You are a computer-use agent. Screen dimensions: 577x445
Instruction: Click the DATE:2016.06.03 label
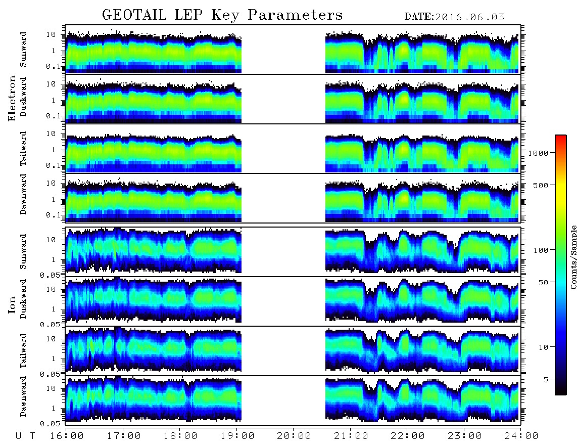(454, 17)
